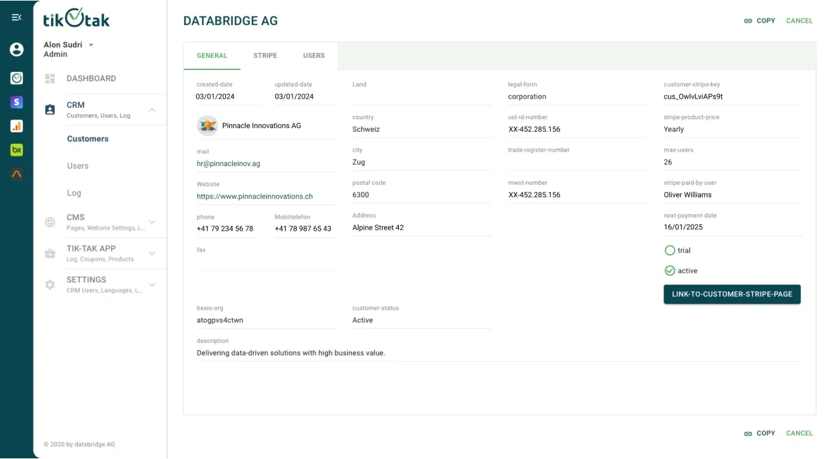Toggle the active status checkmark
833x459 pixels.
(x=670, y=270)
